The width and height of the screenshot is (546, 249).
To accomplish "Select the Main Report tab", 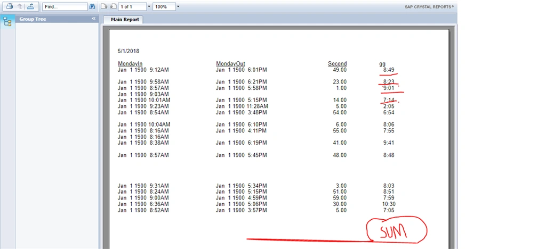I will 125,20.
